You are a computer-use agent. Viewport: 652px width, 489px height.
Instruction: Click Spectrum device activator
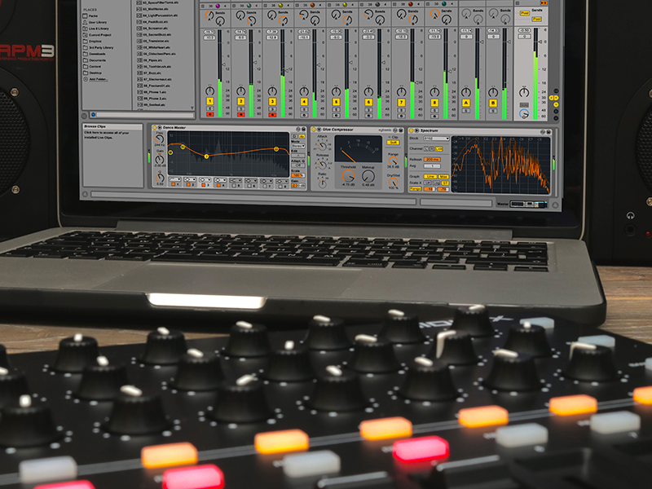[412, 130]
